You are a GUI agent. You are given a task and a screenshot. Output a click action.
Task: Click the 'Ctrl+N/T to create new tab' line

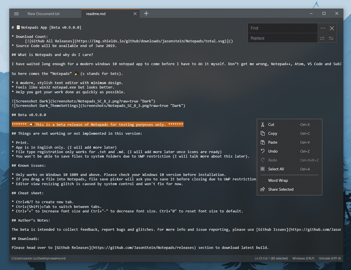(43, 202)
